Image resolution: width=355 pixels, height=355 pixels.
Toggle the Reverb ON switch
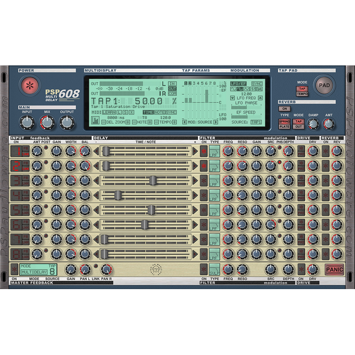[284, 109]
